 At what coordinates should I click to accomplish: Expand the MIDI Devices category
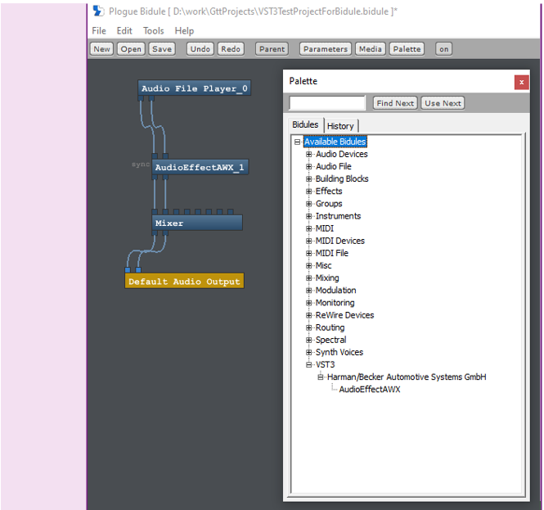click(308, 241)
